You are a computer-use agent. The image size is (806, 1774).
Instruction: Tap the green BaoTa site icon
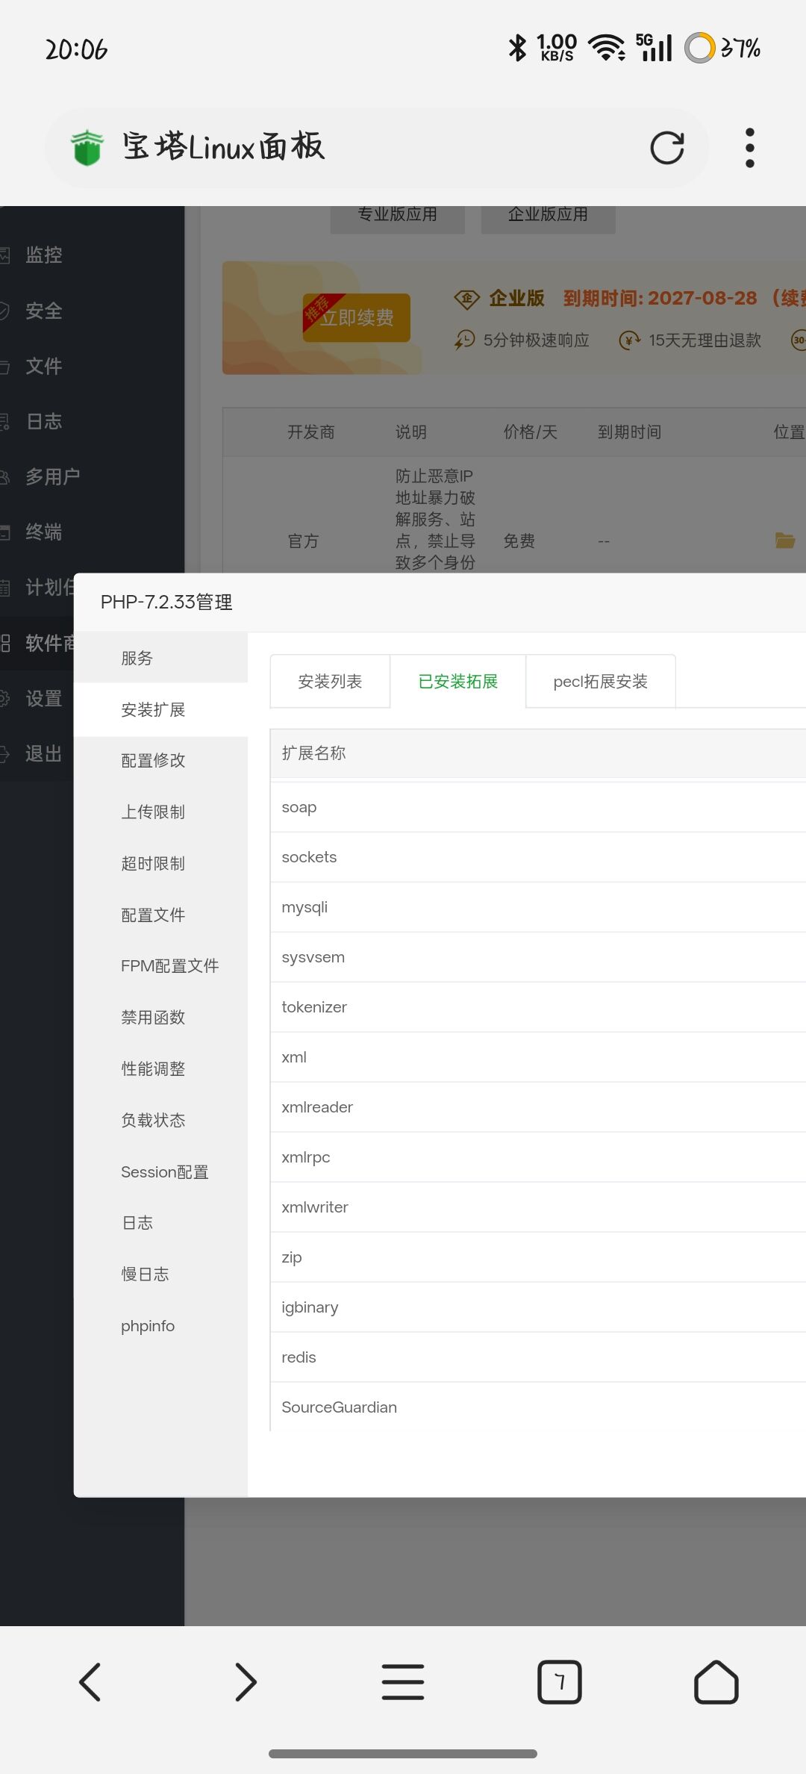87,147
